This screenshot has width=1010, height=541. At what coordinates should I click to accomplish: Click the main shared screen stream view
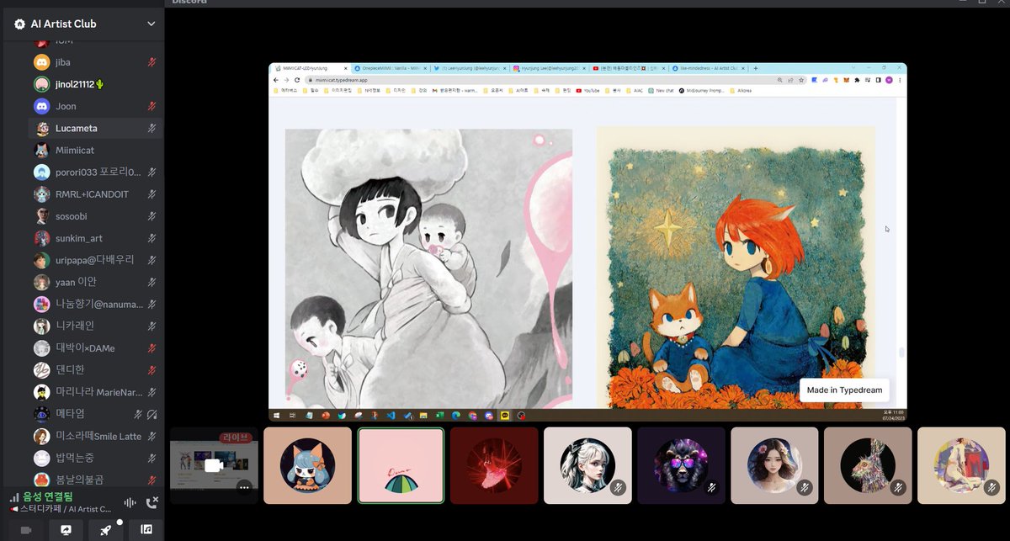coord(587,242)
